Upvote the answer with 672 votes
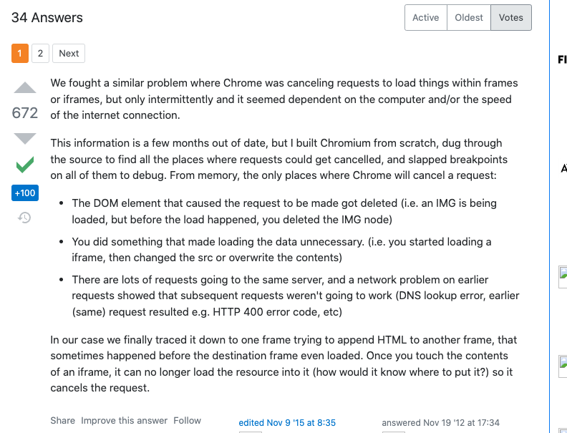This screenshot has width=567, height=433. [25, 88]
